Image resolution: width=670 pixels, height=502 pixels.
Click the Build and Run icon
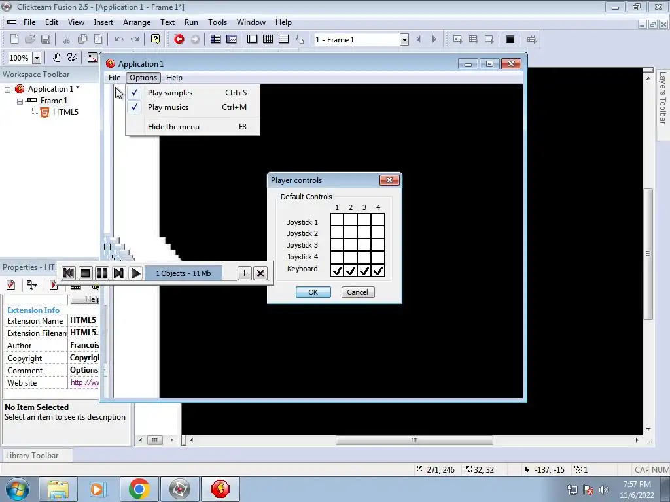[x=531, y=39]
